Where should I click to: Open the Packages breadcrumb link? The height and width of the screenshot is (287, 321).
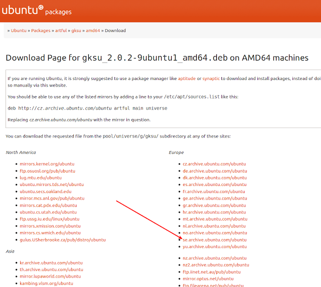(41, 30)
